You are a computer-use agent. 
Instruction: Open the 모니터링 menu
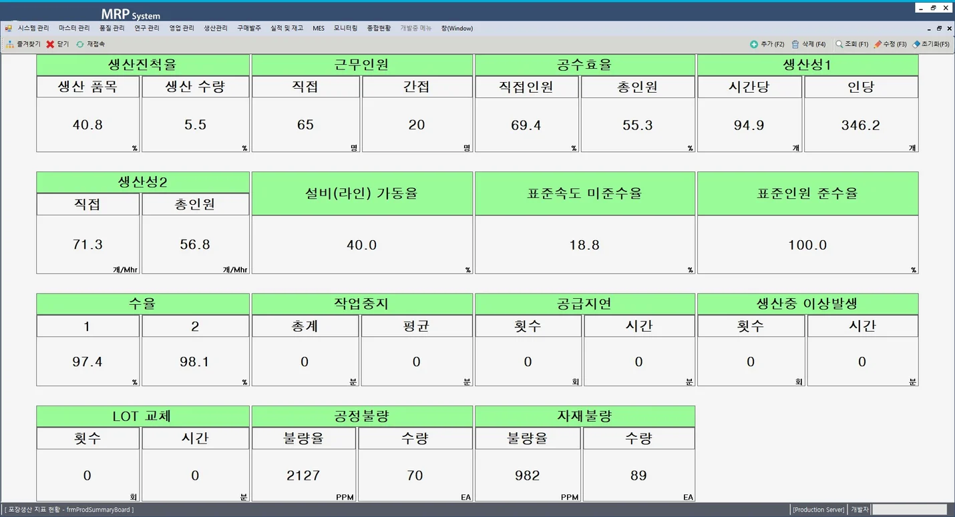coord(346,29)
